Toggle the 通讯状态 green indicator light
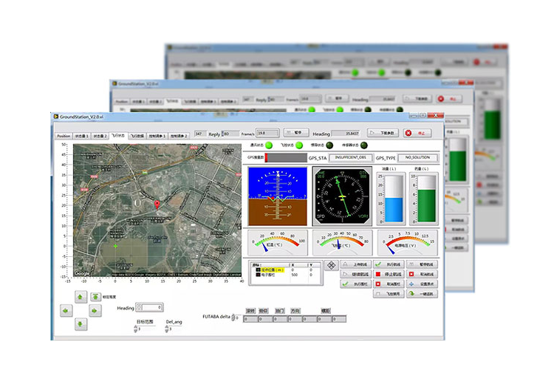The height and width of the screenshot is (384, 537). [269, 145]
